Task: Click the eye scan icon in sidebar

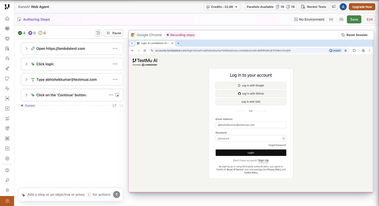Action: [7, 98]
